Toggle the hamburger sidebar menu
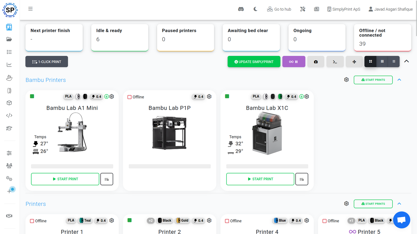Viewport: 417px width, 234px height. pyautogui.click(x=30, y=9)
